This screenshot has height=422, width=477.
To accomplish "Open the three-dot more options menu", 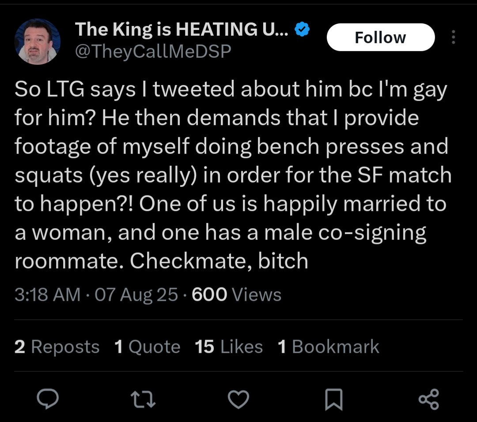I will tap(453, 37).
